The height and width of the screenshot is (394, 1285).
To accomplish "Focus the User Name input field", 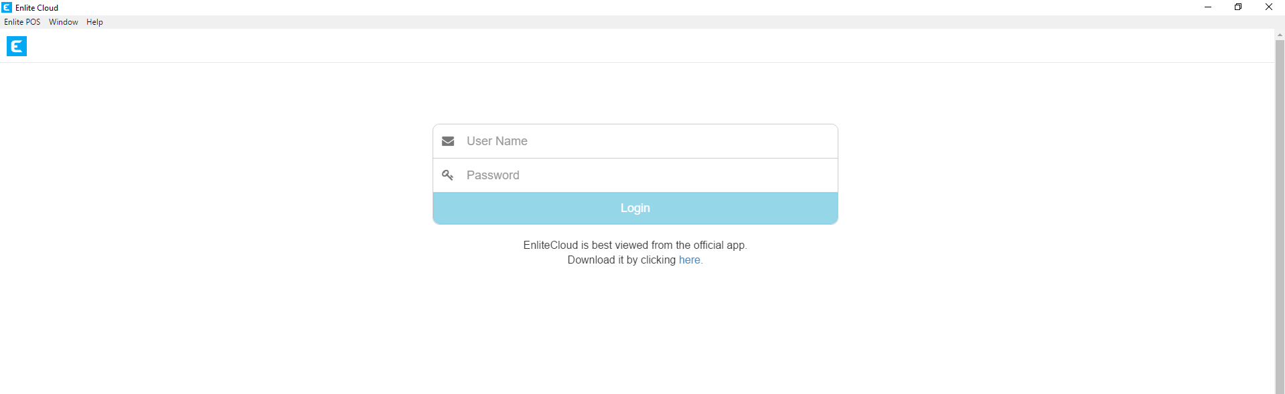I will click(635, 141).
